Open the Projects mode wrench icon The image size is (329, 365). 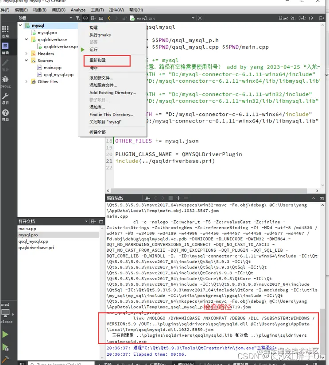pos(5,98)
